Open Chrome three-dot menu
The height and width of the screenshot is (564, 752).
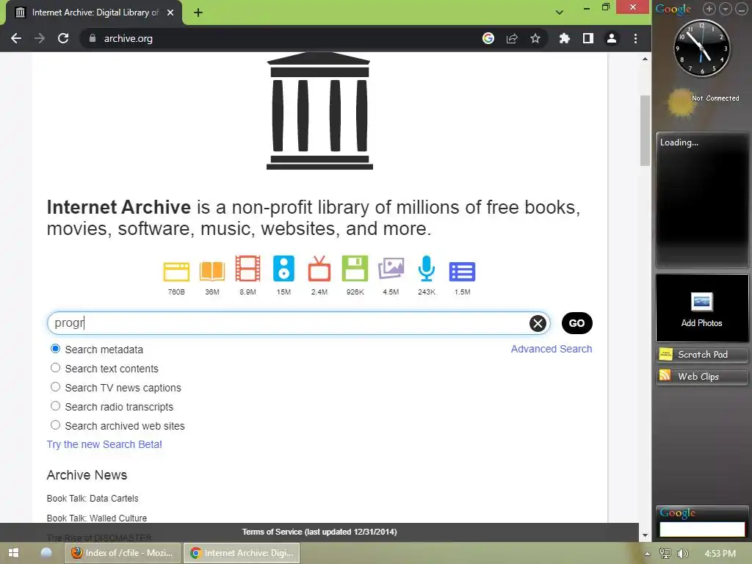(x=635, y=38)
